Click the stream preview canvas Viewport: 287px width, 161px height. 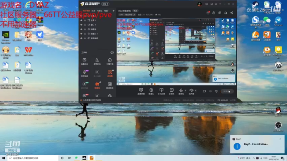(x=176, y=52)
